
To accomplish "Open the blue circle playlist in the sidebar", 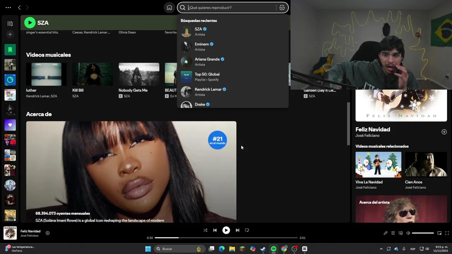I will click(x=10, y=80).
